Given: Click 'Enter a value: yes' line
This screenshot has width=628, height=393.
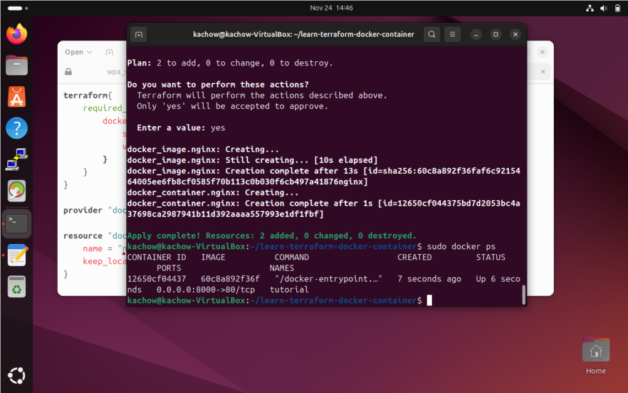Looking at the screenshot, I should [x=181, y=127].
